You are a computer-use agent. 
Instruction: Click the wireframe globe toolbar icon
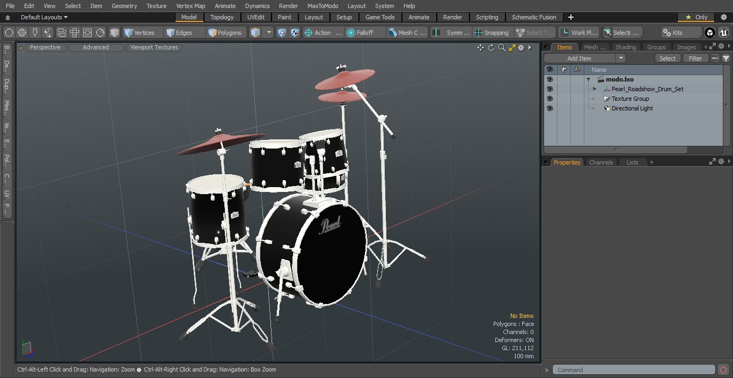click(22, 33)
